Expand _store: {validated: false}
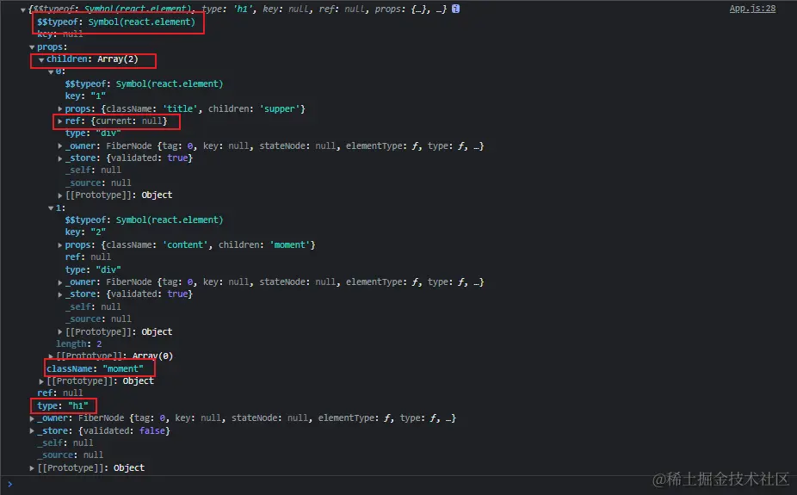 point(32,431)
